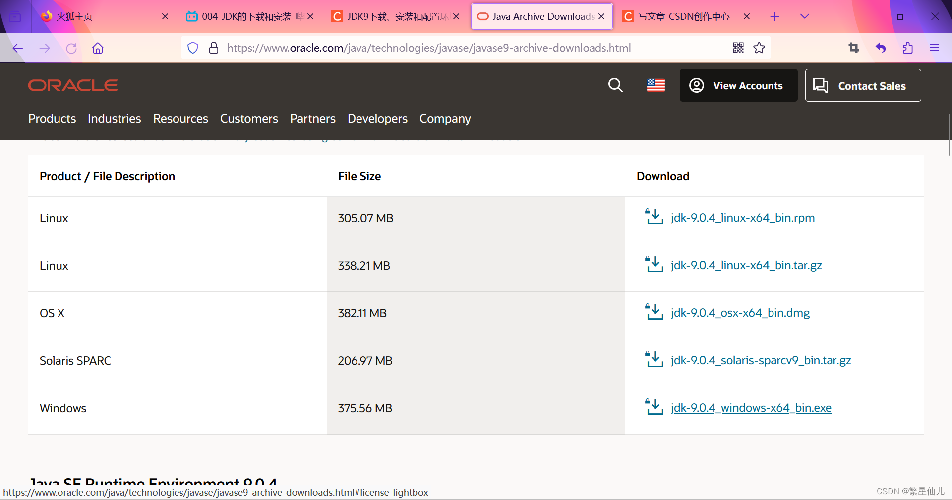Image resolution: width=952 pixels, height=500 pixels.
Task: Open the Products menu
Action: (x=52, y=119)
